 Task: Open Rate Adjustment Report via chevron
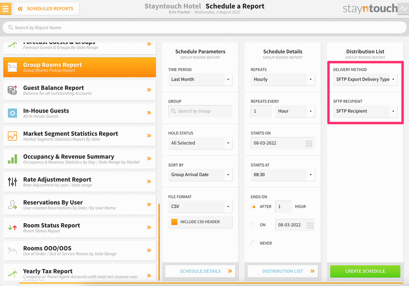149,181
